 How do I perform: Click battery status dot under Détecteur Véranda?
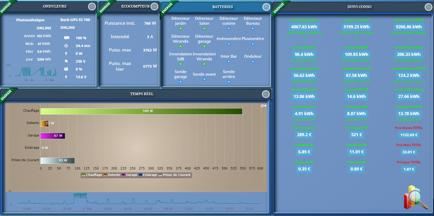[180, 46]
